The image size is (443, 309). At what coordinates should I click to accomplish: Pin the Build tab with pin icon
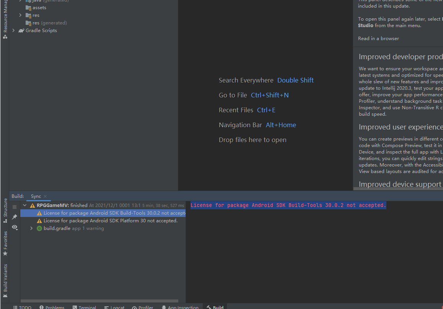[15, 217]
